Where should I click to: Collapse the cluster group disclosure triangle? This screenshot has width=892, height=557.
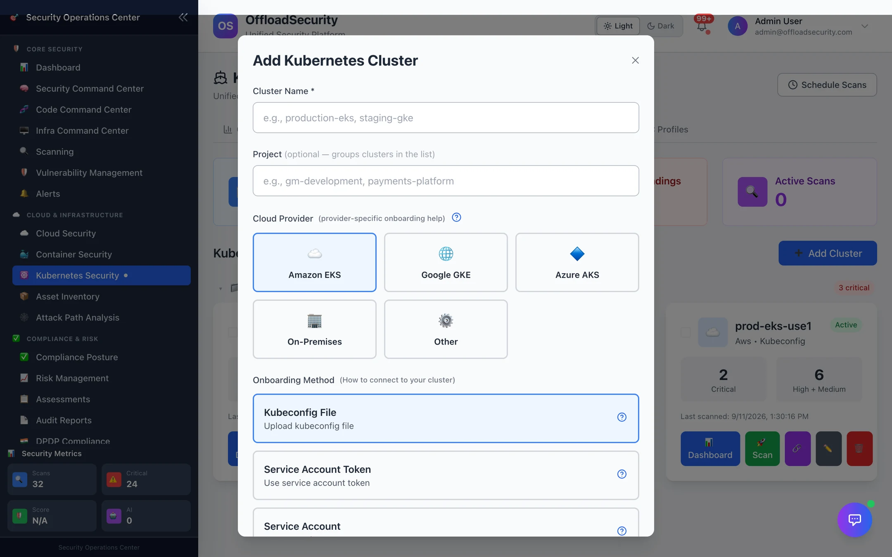click(221, 288)
